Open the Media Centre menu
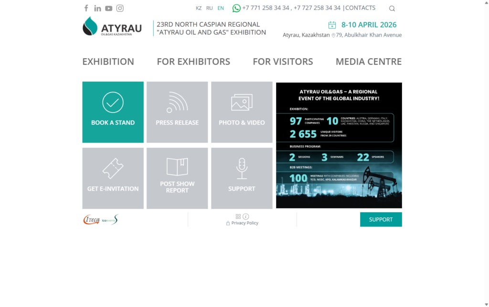Screen dimensions: 489x307 369,61
